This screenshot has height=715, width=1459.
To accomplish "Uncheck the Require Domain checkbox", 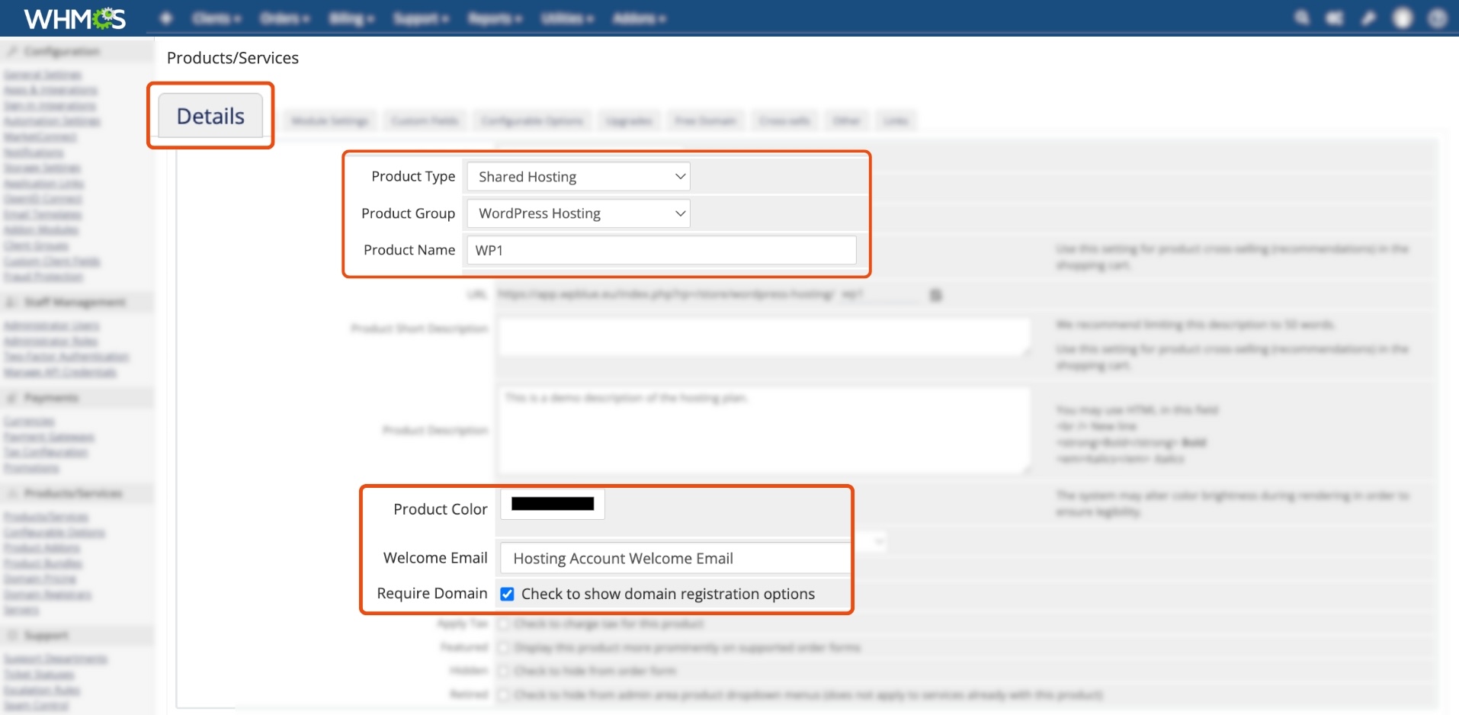I will [507, 594].
